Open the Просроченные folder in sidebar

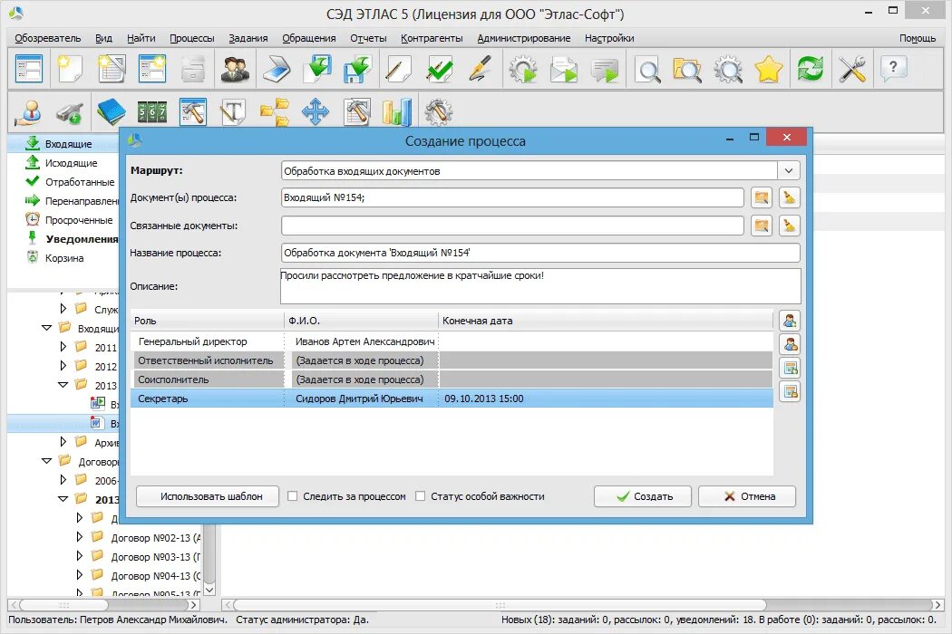coord(78,220)
